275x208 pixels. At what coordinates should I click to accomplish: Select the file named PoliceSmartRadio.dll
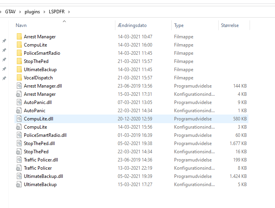(x=45, y=135)
